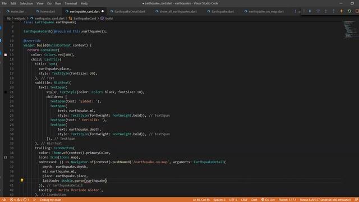Image resolution: width=359 pixels, height=202 pixels.
Task: Change end-of-line sequence 'CRLF'
Action: [244, 200]
